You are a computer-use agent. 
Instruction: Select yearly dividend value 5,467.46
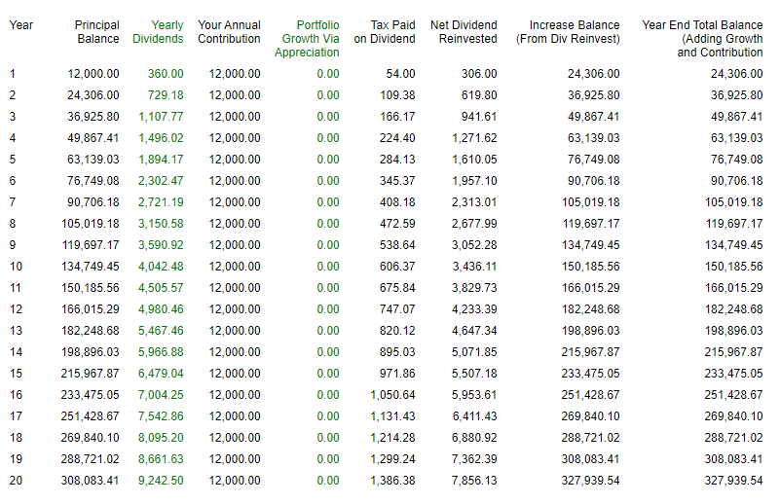161,331
